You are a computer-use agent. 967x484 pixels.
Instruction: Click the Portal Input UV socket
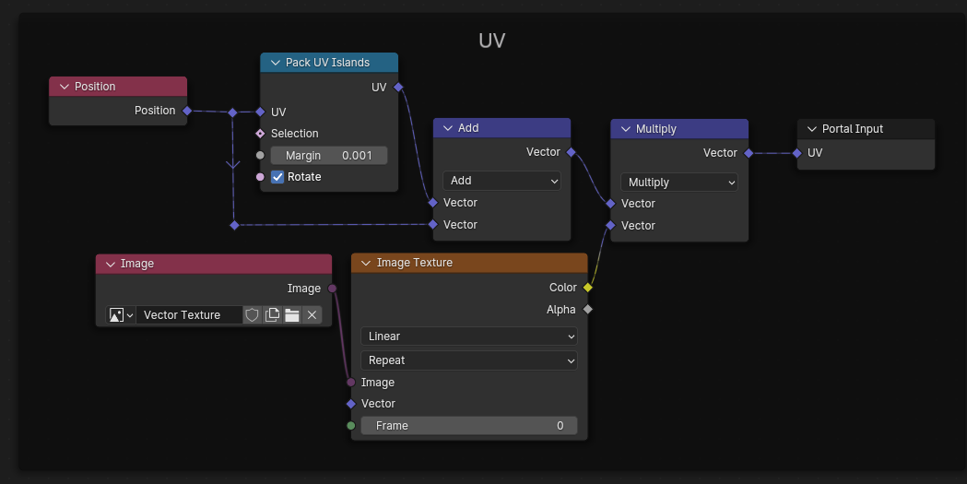(x=796, y=153)
